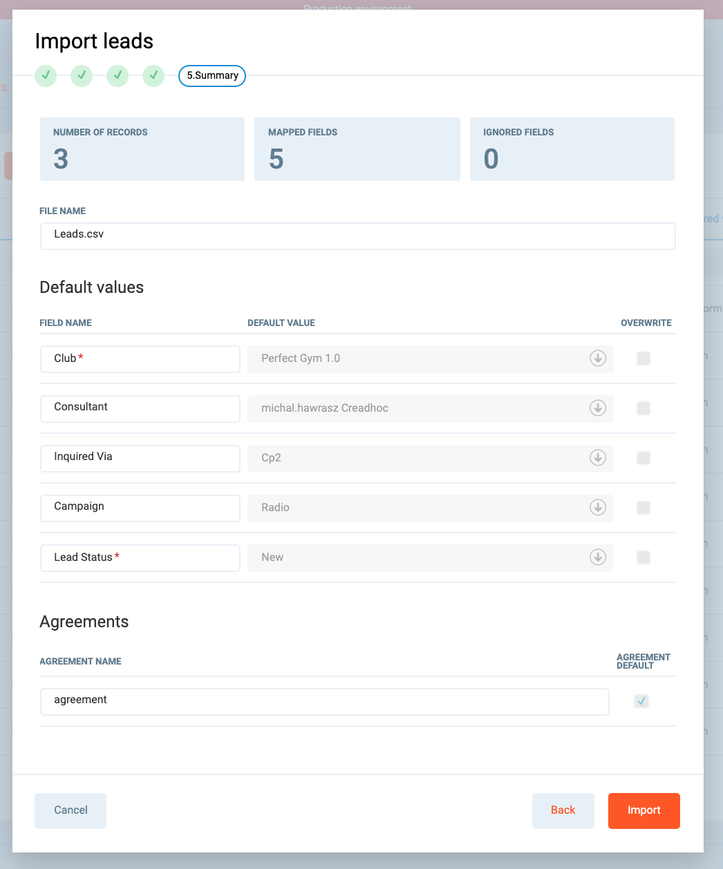Select the 5.Summary step tab
Image resolution: width=723 pixels, height=869 pixels.
(x=212, y=76)
